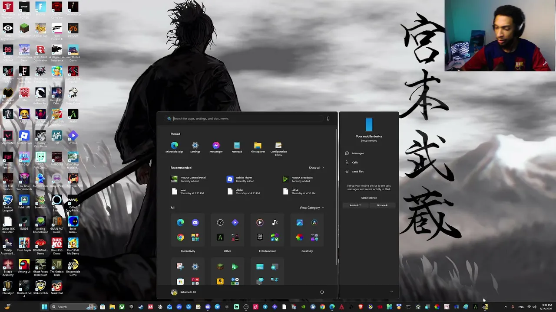Image resolution: width=556 pixels, height=312 pixels.
Task: Open the taskbar clock and date
Action: [x=546, y=307]
